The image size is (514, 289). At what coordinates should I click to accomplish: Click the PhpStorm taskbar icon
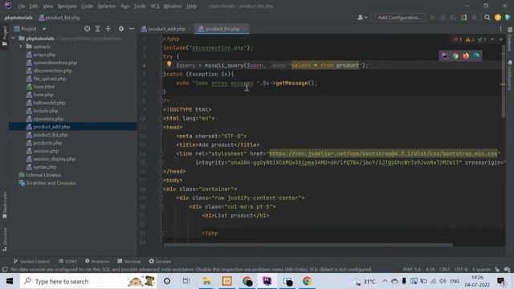click(x=267, y=281)
